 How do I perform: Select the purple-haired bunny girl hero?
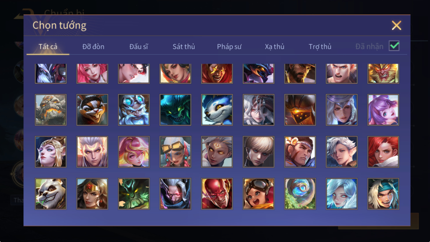(383, 110)
